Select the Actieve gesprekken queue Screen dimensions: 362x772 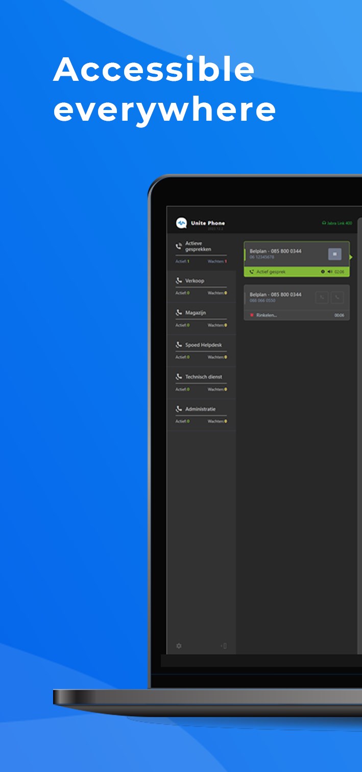coord(201,253)
